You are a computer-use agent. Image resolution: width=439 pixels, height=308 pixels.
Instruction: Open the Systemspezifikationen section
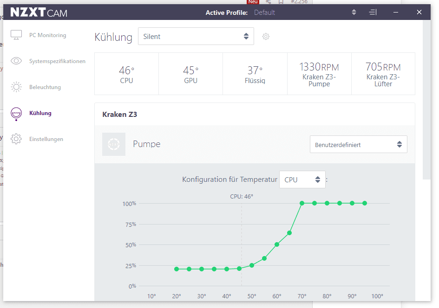click(x=57, y=61)
